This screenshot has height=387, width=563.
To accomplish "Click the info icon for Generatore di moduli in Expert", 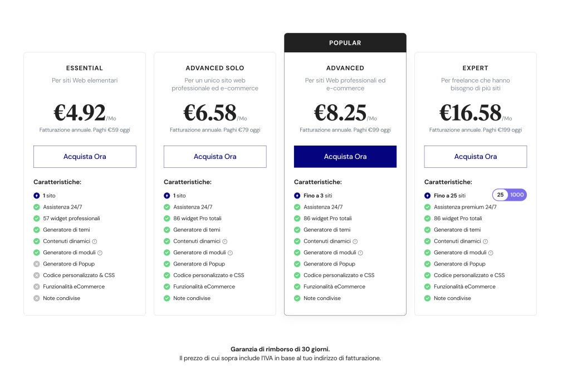I will tap(491, 252).
